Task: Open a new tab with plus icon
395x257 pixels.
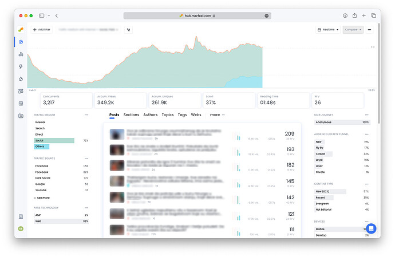Action: tap(364, 15)
